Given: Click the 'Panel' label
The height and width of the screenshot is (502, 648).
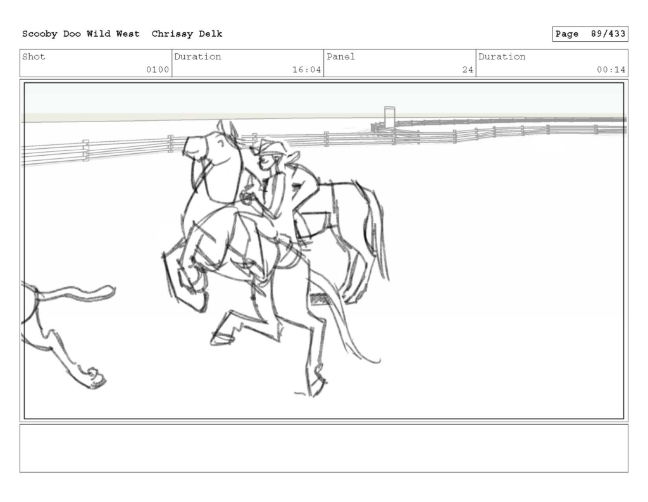Looking at the screenshot, I should pos(340,56).
